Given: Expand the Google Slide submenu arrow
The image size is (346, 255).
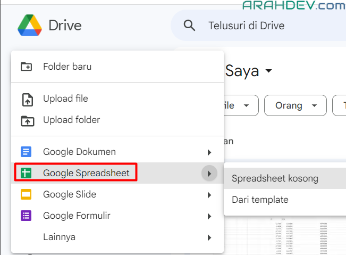Looking at the screenshot, I should pos(209,195).
